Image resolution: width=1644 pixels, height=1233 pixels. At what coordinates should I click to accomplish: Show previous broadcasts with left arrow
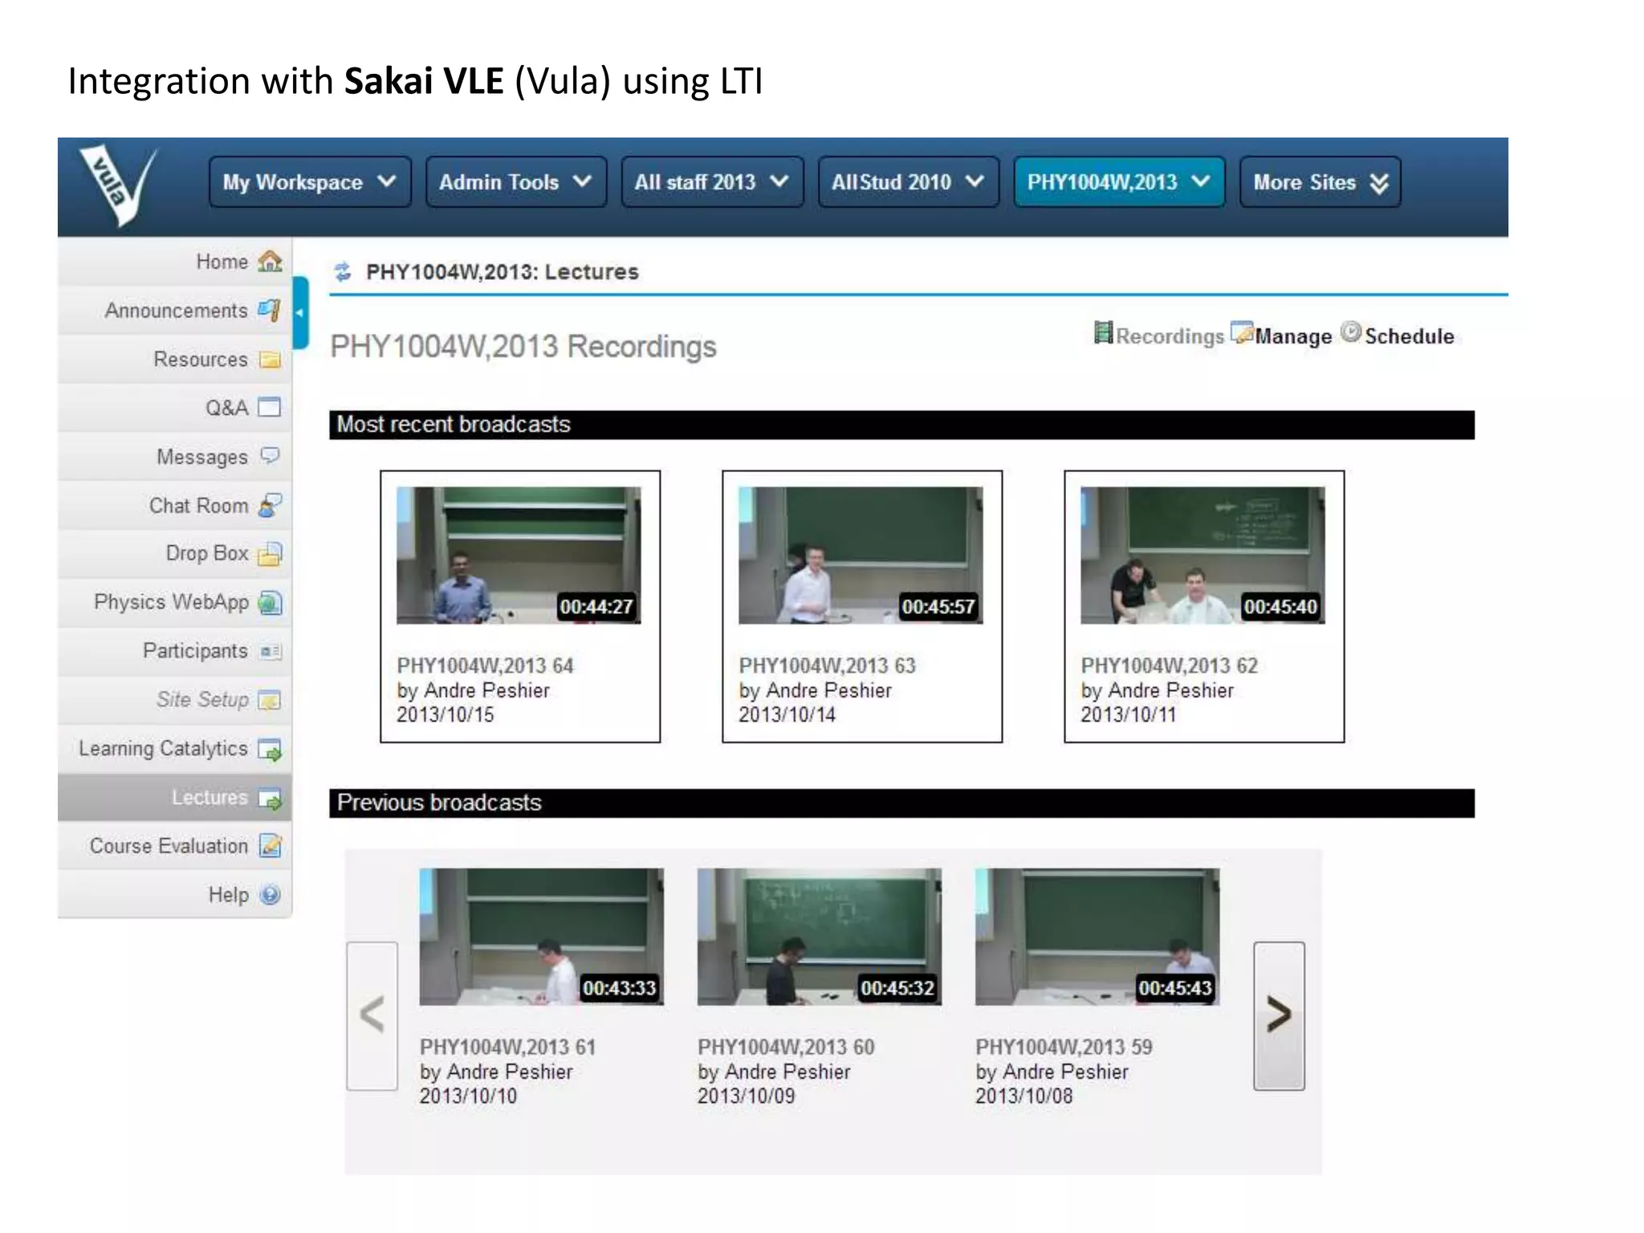[x=372, y=1015]
